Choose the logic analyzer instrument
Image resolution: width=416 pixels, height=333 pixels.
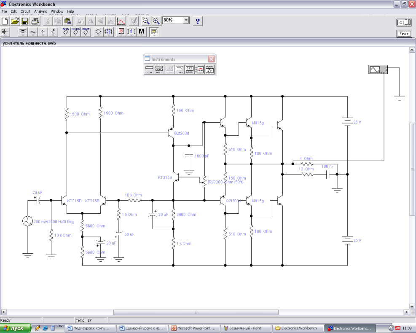(200, 69)
